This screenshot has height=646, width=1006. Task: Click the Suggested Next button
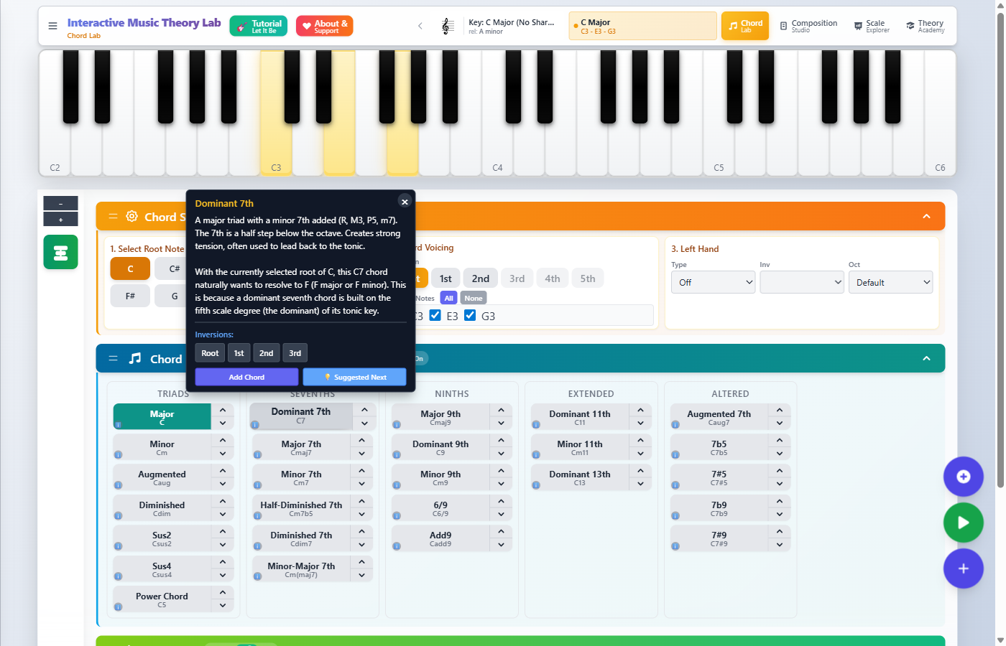pos(354,376)
